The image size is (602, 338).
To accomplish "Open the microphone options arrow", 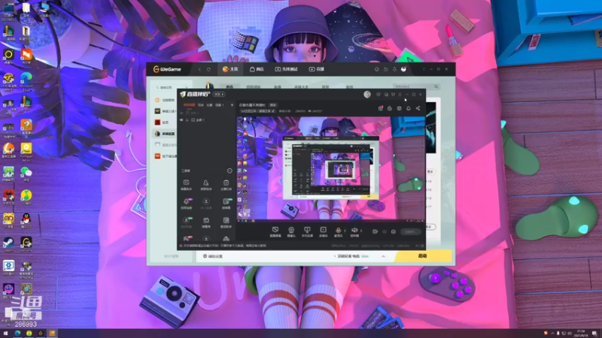I will click(345, 231).
